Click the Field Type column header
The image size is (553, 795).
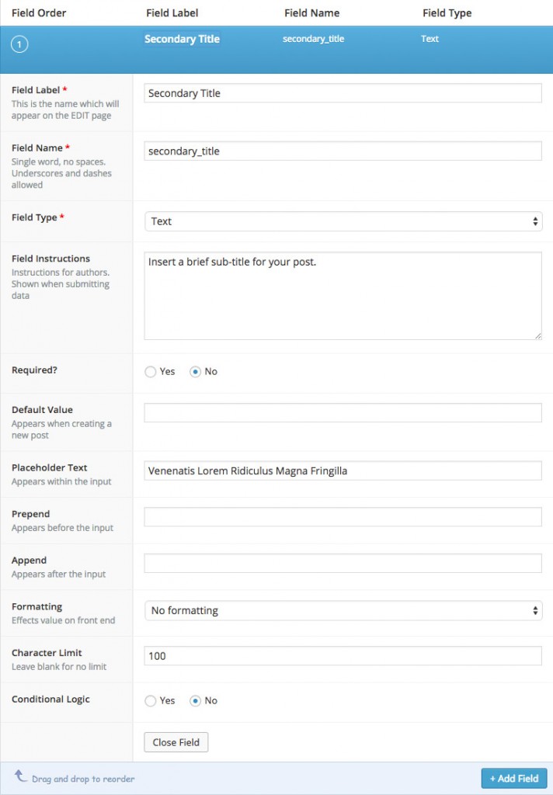447,12
